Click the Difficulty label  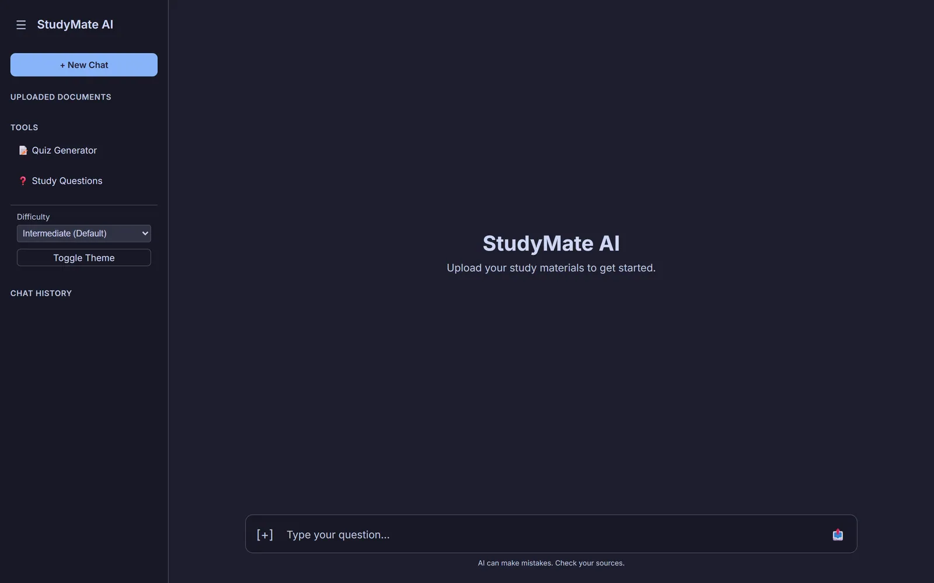33,217
